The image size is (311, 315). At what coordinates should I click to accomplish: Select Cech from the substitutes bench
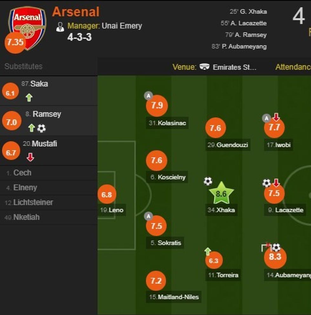point(22,173)
